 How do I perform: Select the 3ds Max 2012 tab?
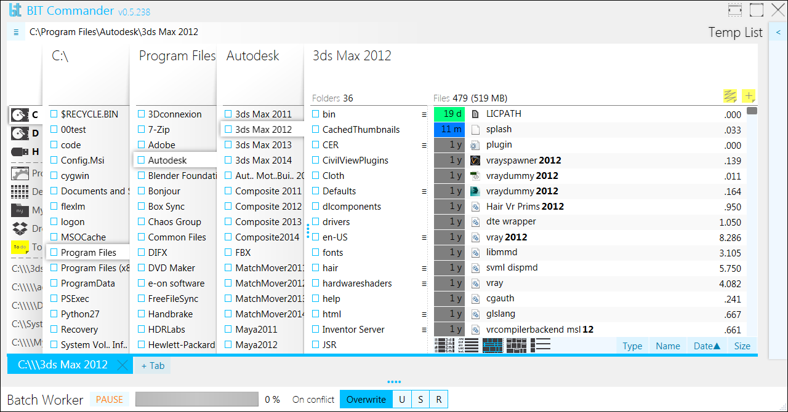[63, 365]
